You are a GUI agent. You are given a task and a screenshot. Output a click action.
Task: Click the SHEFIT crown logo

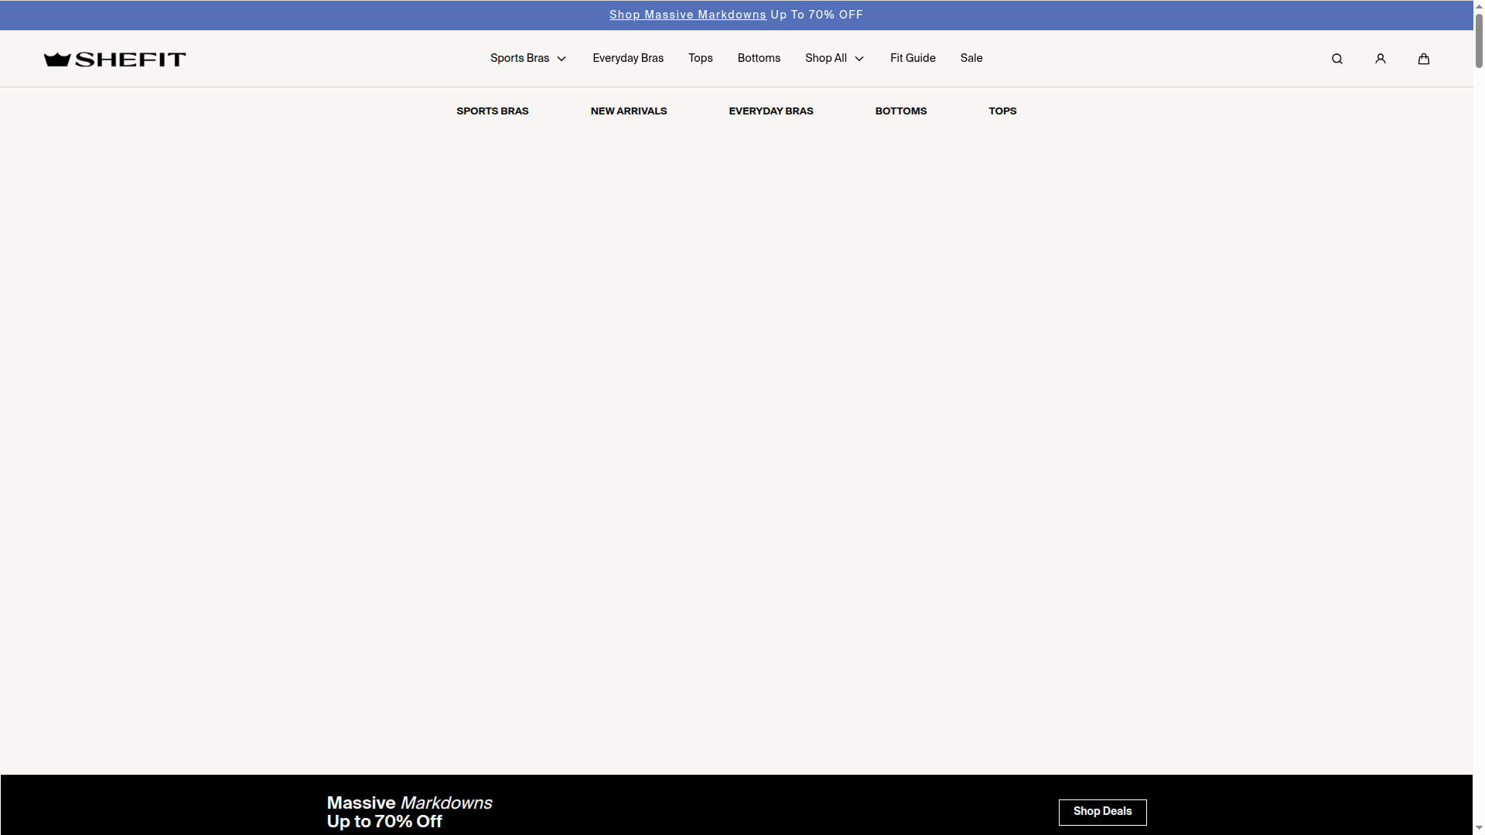[x=114, y=58]
